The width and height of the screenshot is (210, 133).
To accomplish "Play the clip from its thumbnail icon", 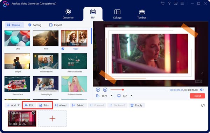I will [x=10, y=124].
